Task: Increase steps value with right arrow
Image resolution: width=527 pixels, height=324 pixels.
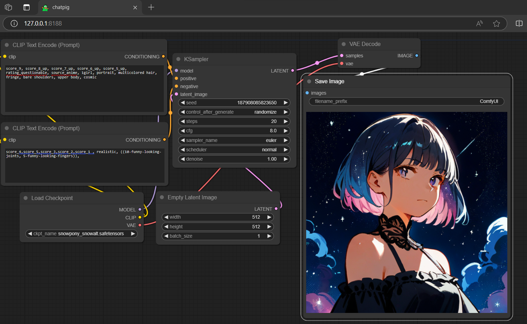Action: pos(286,121)
